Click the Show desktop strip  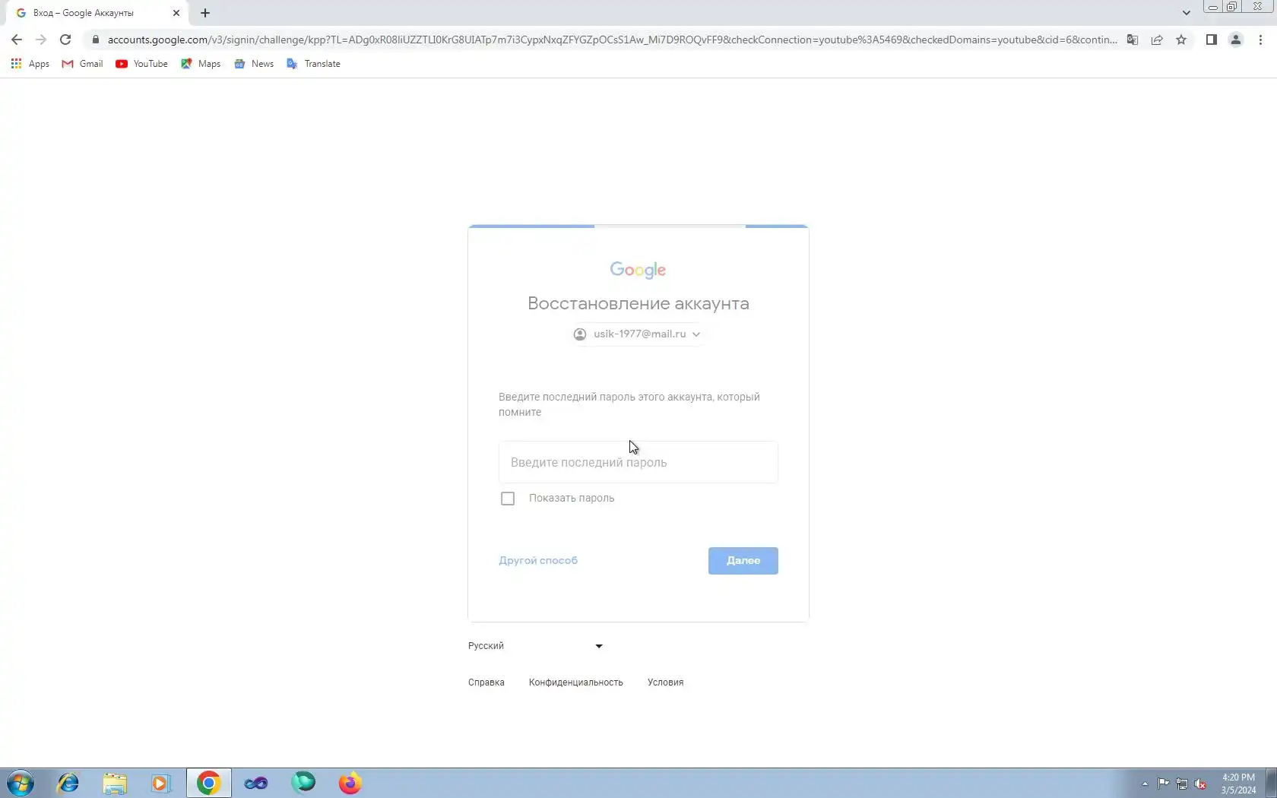pos(1271,783)
